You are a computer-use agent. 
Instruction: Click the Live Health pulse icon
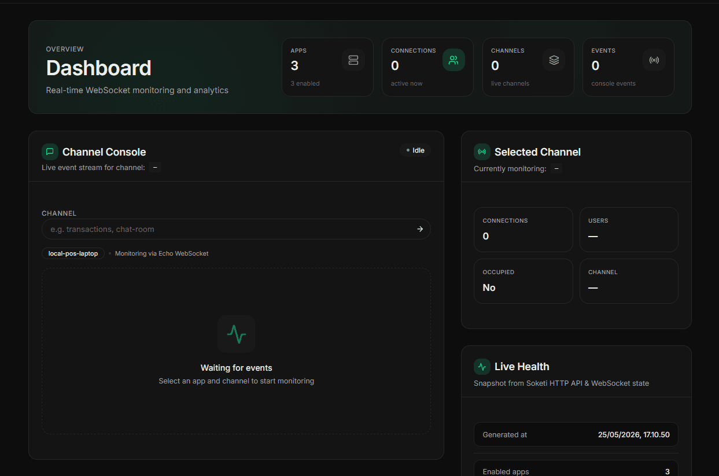(x=482, y=366)
